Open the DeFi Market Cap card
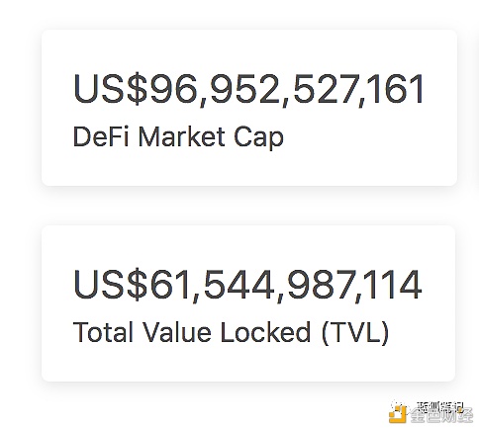 [249, 108]
